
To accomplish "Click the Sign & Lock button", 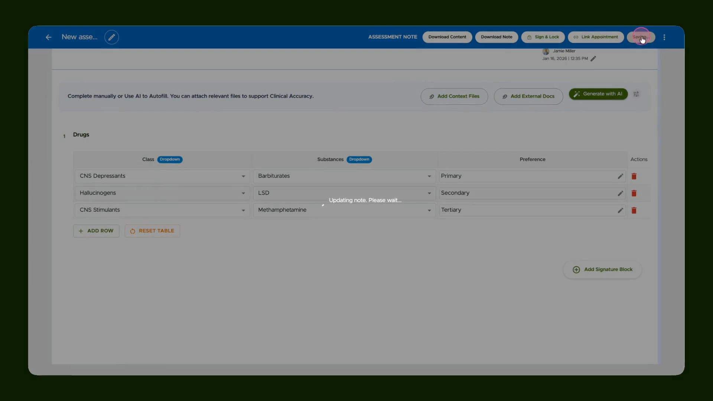I will click(x=543, y=37).
